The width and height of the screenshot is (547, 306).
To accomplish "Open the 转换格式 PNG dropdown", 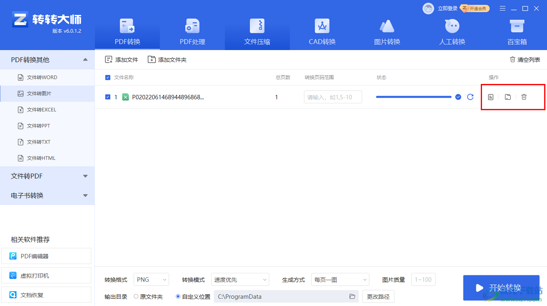I will (151, 279).
